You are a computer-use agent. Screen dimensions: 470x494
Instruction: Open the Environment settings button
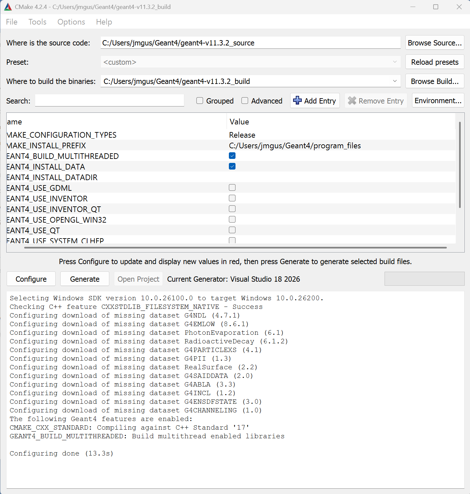click(438, 101)
